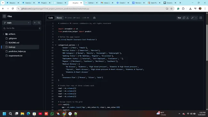The image size is (208, 117).
Task: Bookmark this page star icon
Action: click(x=172, y=9)
